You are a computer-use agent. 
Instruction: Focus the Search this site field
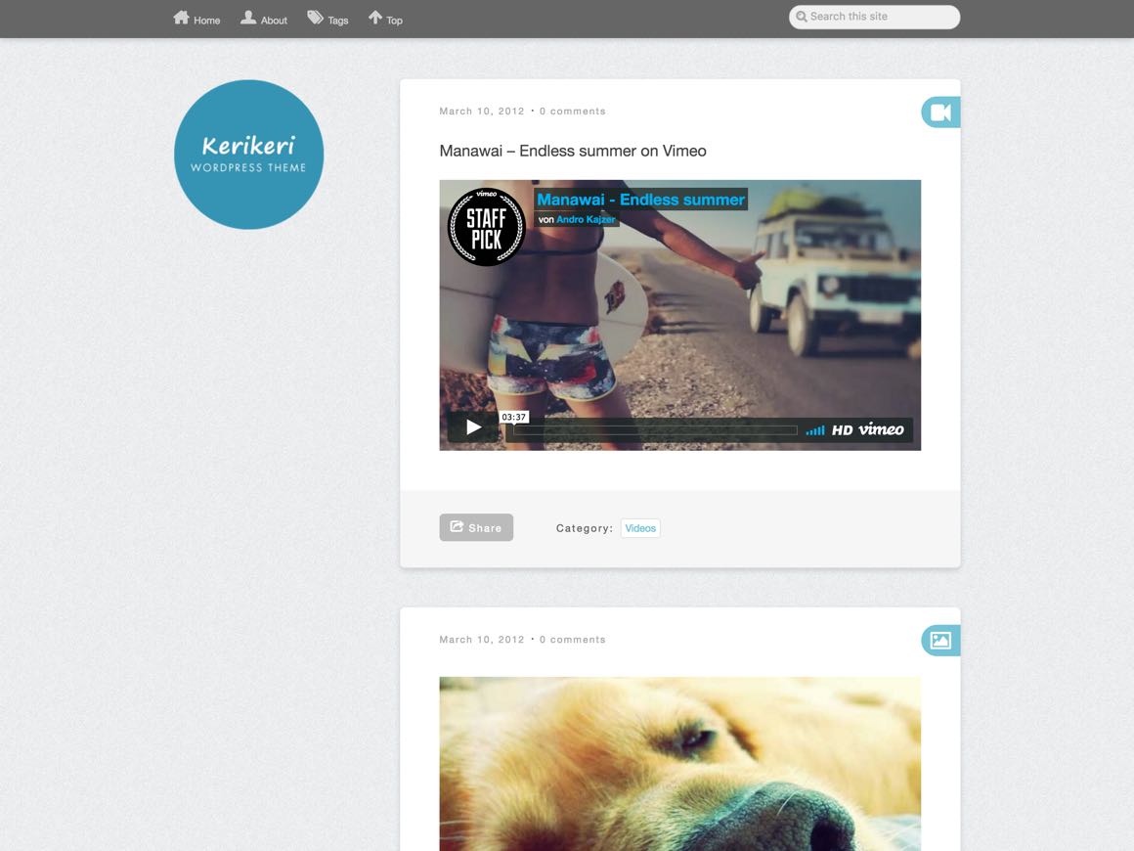tap(880, 17)
